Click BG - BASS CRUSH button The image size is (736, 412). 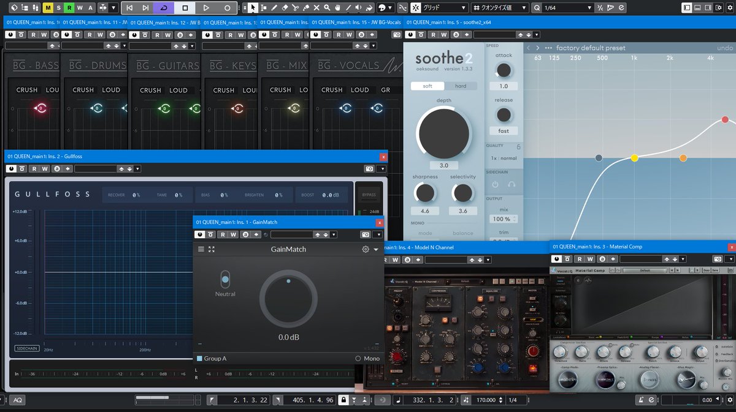(27, 90)
